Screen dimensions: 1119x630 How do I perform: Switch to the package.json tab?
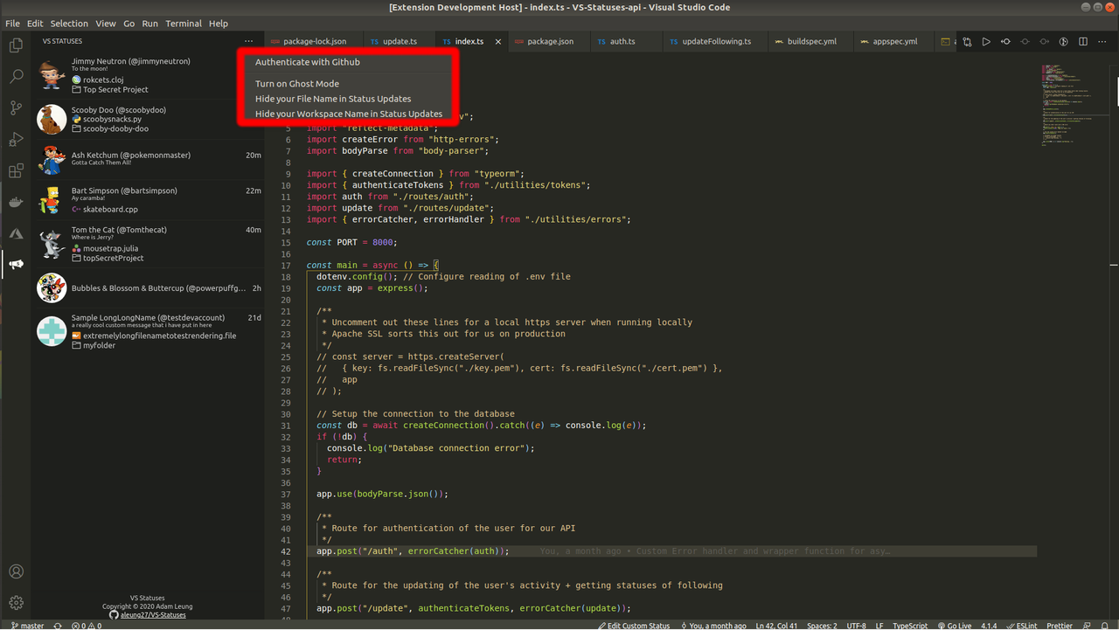[550, 41]
